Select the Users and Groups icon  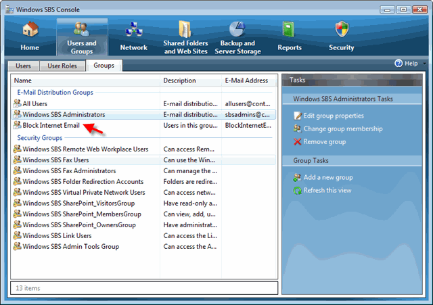82,30
